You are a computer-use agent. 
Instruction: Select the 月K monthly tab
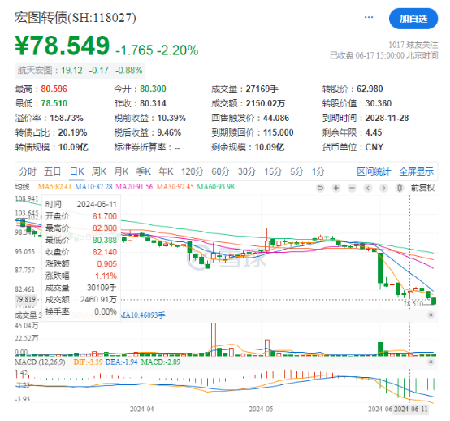(121, 171)
